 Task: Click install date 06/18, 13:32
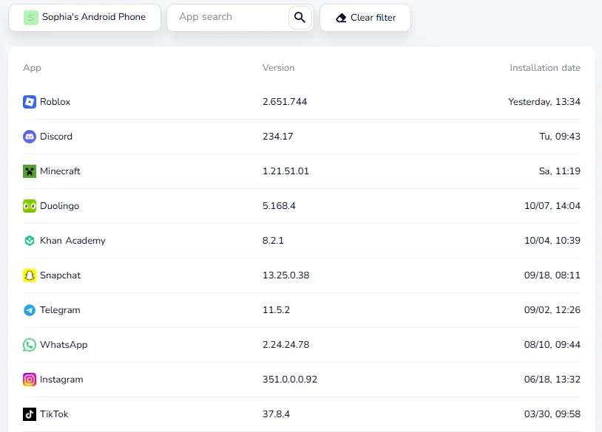[552, 380]
